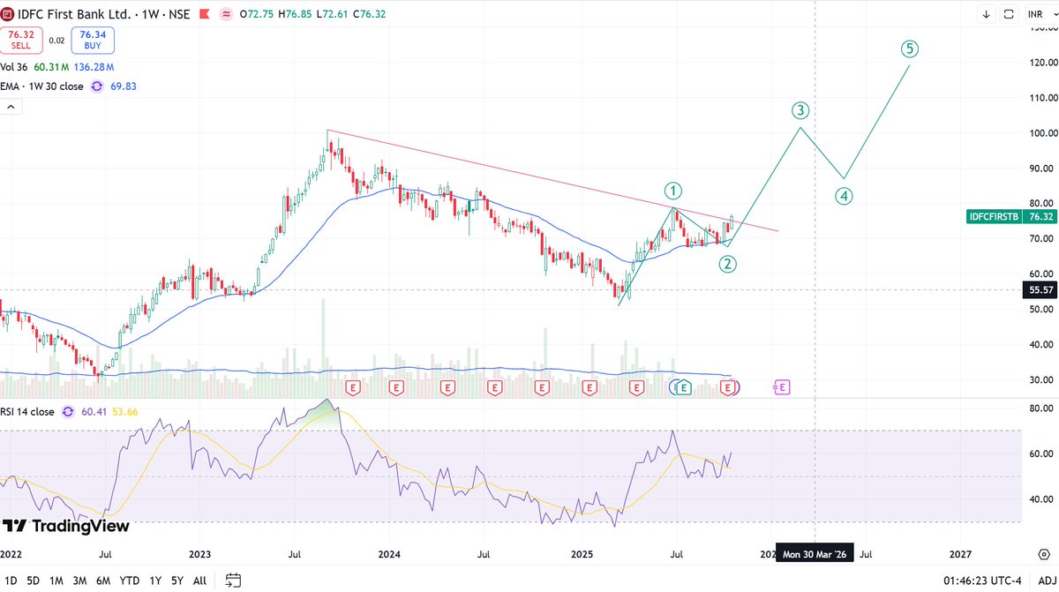Click the RSI legend refresh icon
Image resolution: width=1059 pixels, height=592 pixels.
click(70, 412)
